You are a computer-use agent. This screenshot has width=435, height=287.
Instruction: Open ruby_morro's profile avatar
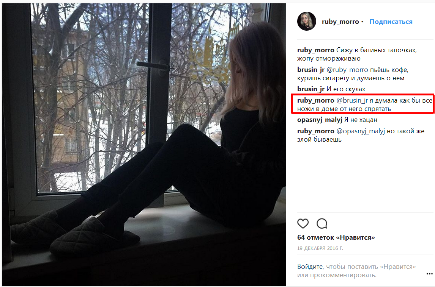tap(307, 21)
